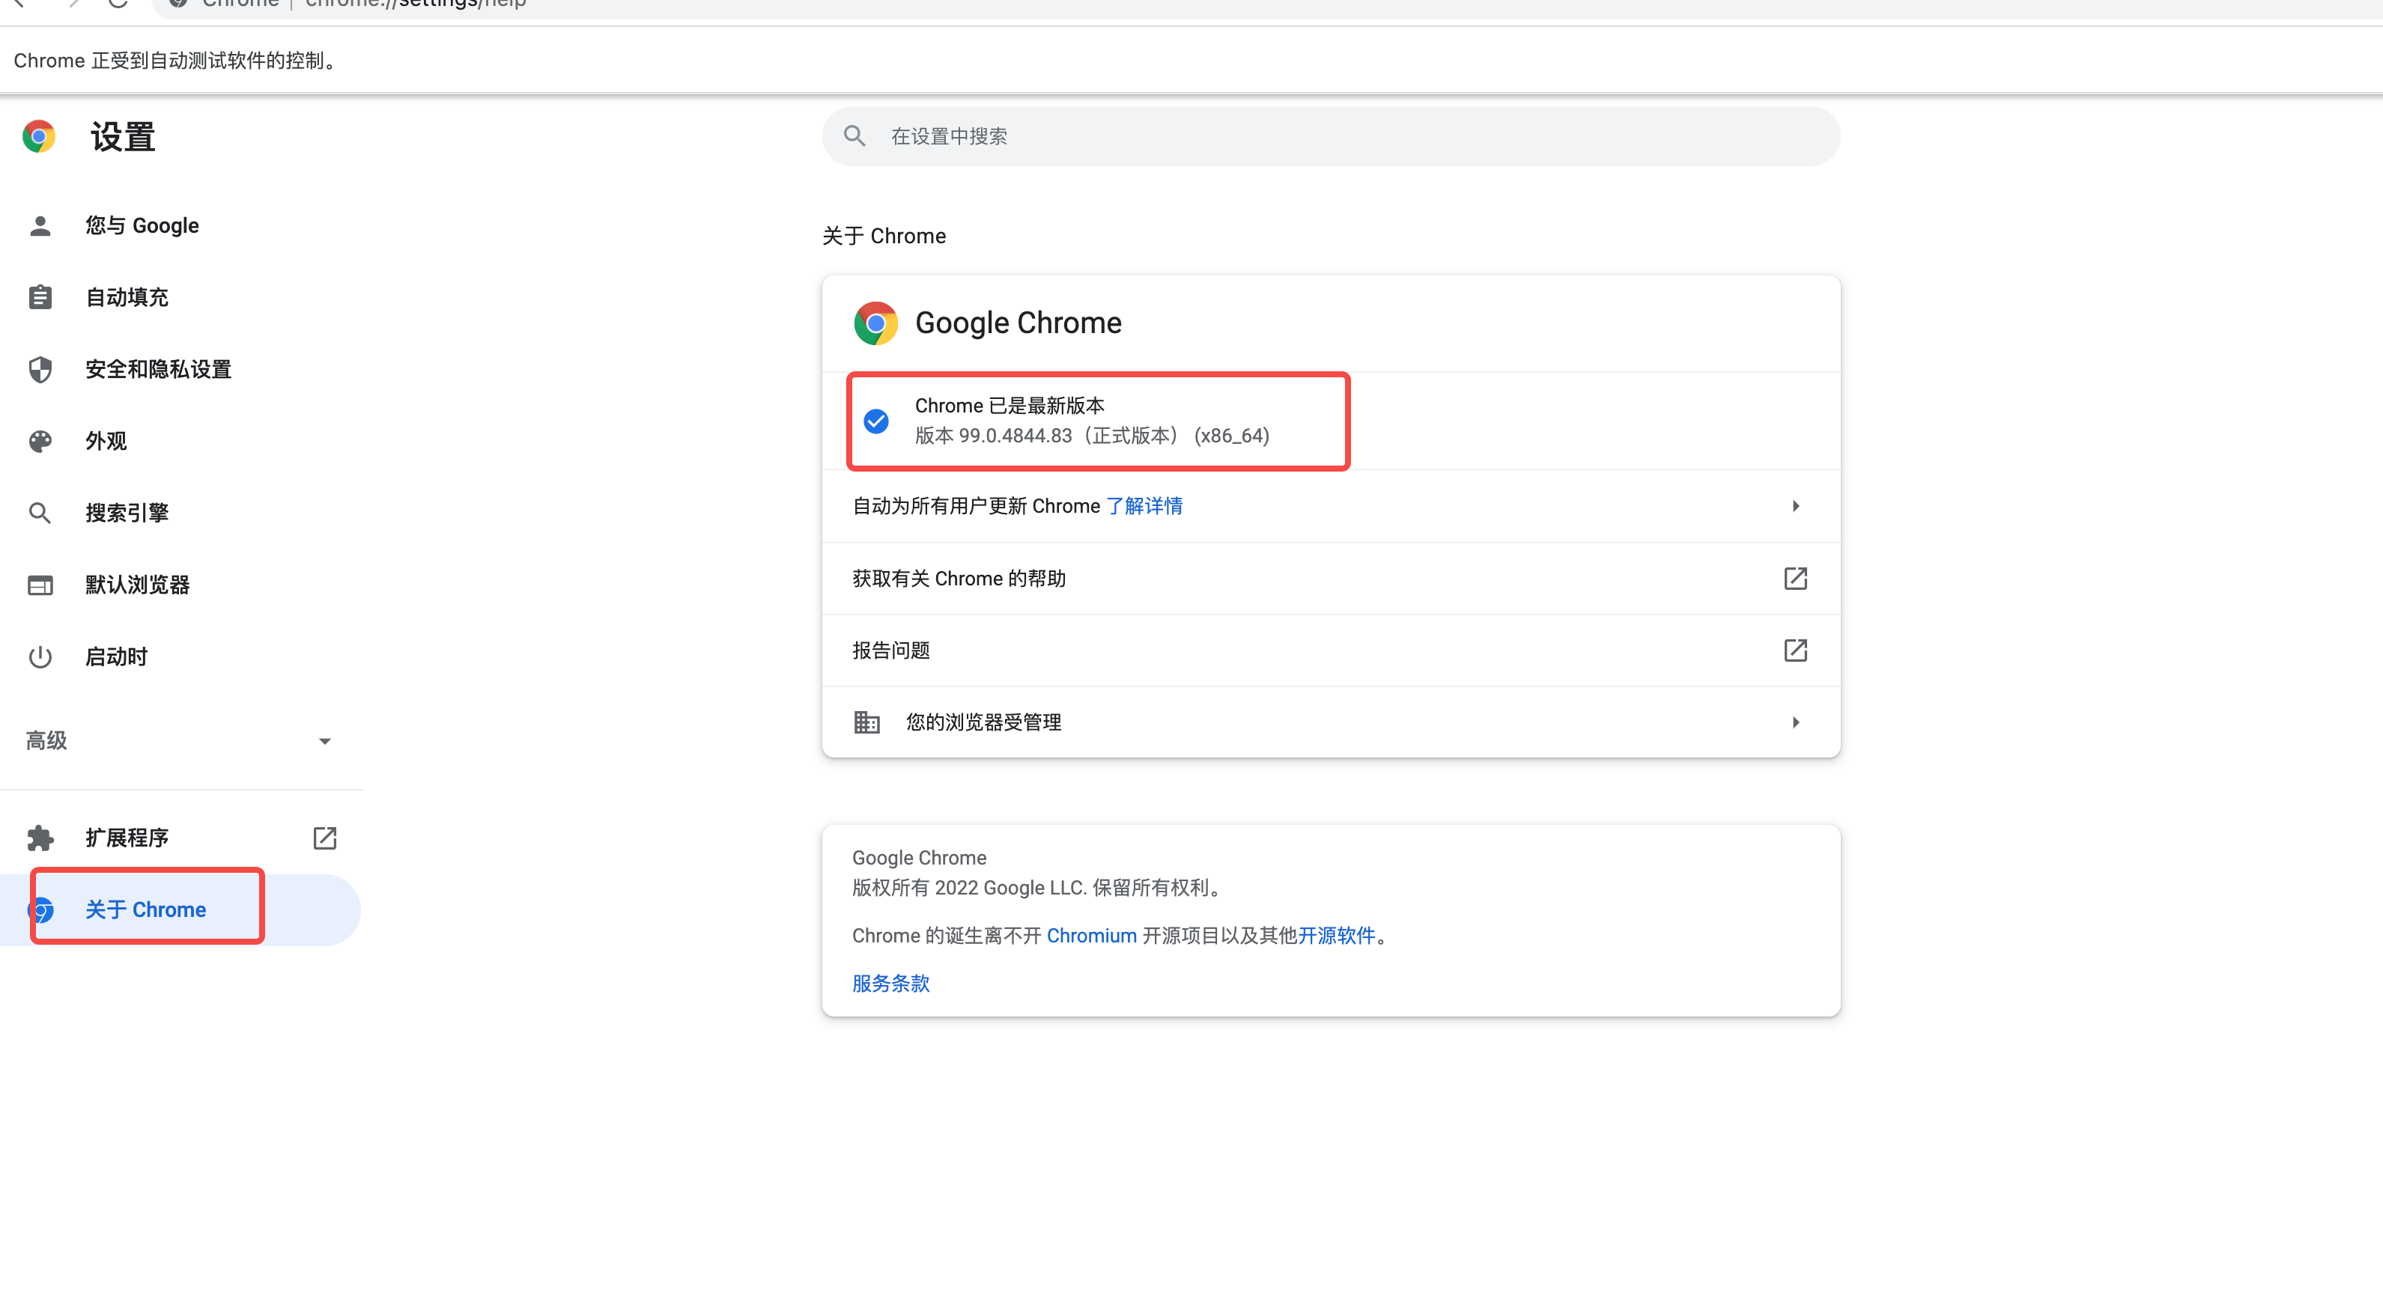Click the palette icon for 外观

click(40, 441)
